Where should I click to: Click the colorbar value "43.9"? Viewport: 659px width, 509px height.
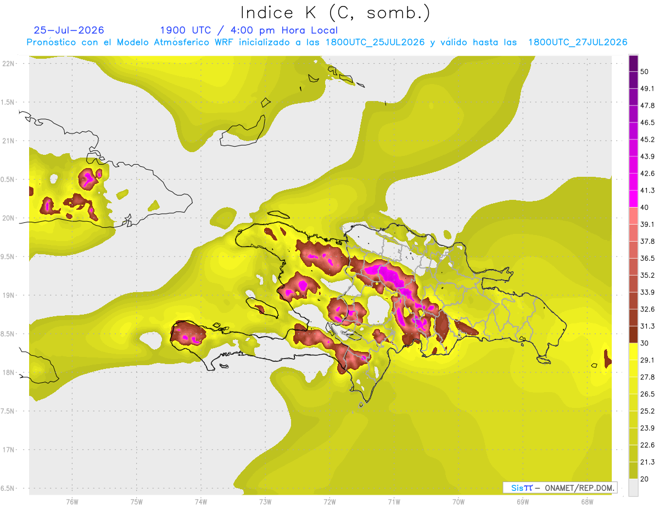click(x=647, y=156)
